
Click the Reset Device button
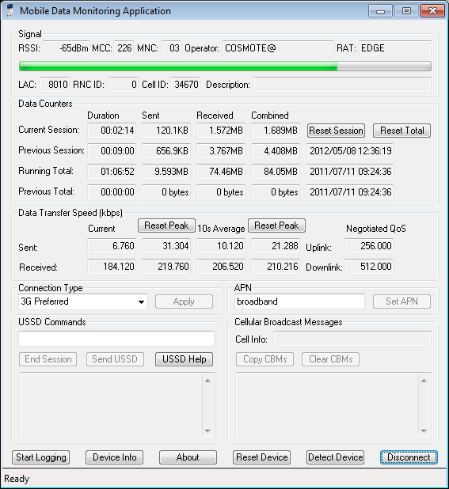click(262, 457)
